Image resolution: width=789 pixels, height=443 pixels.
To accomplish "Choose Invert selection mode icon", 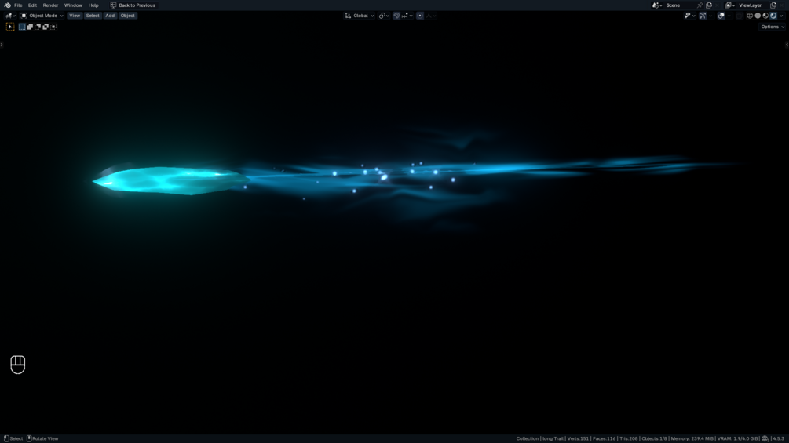I will click(x=46, y=27).
